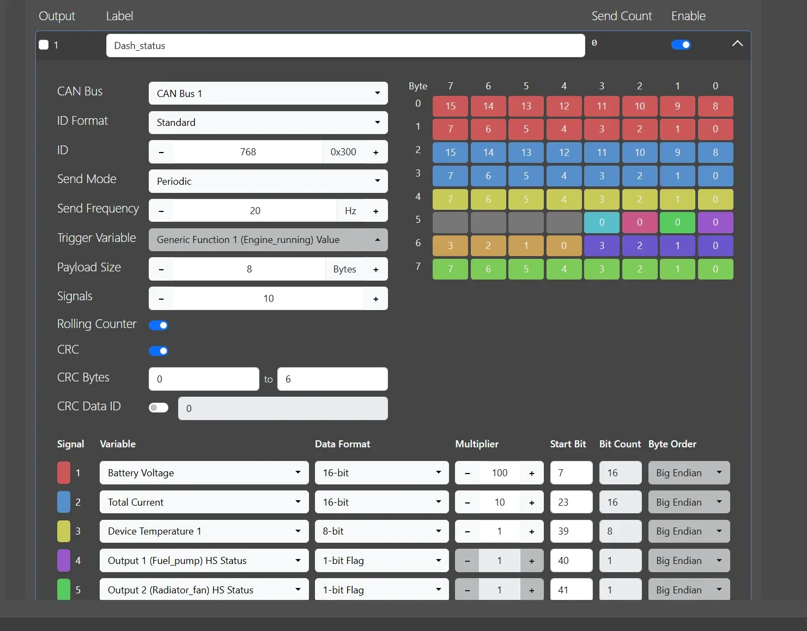Increase the Signals count
This screenshot has height=631, width=807.
376,299
